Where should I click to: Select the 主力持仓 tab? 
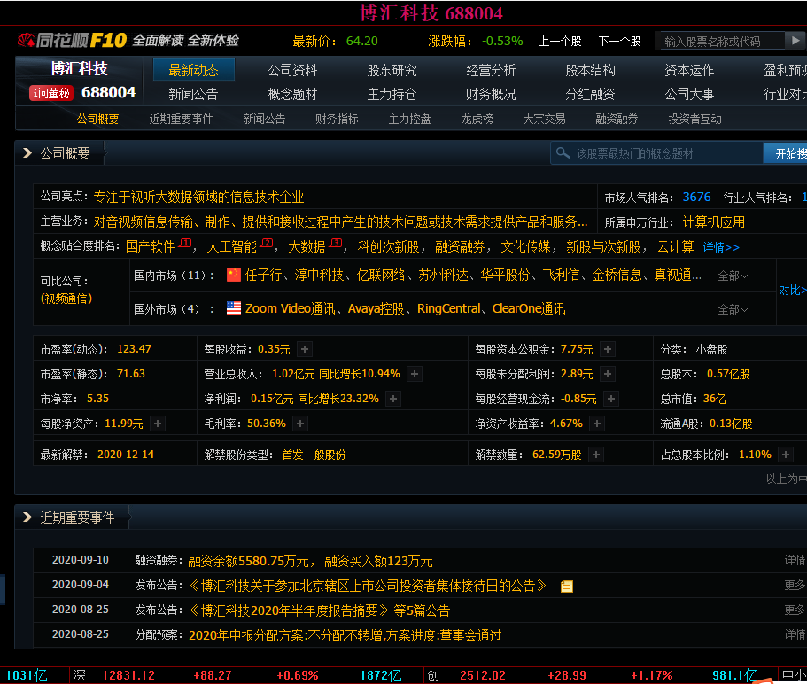click(x=392, y=94)
